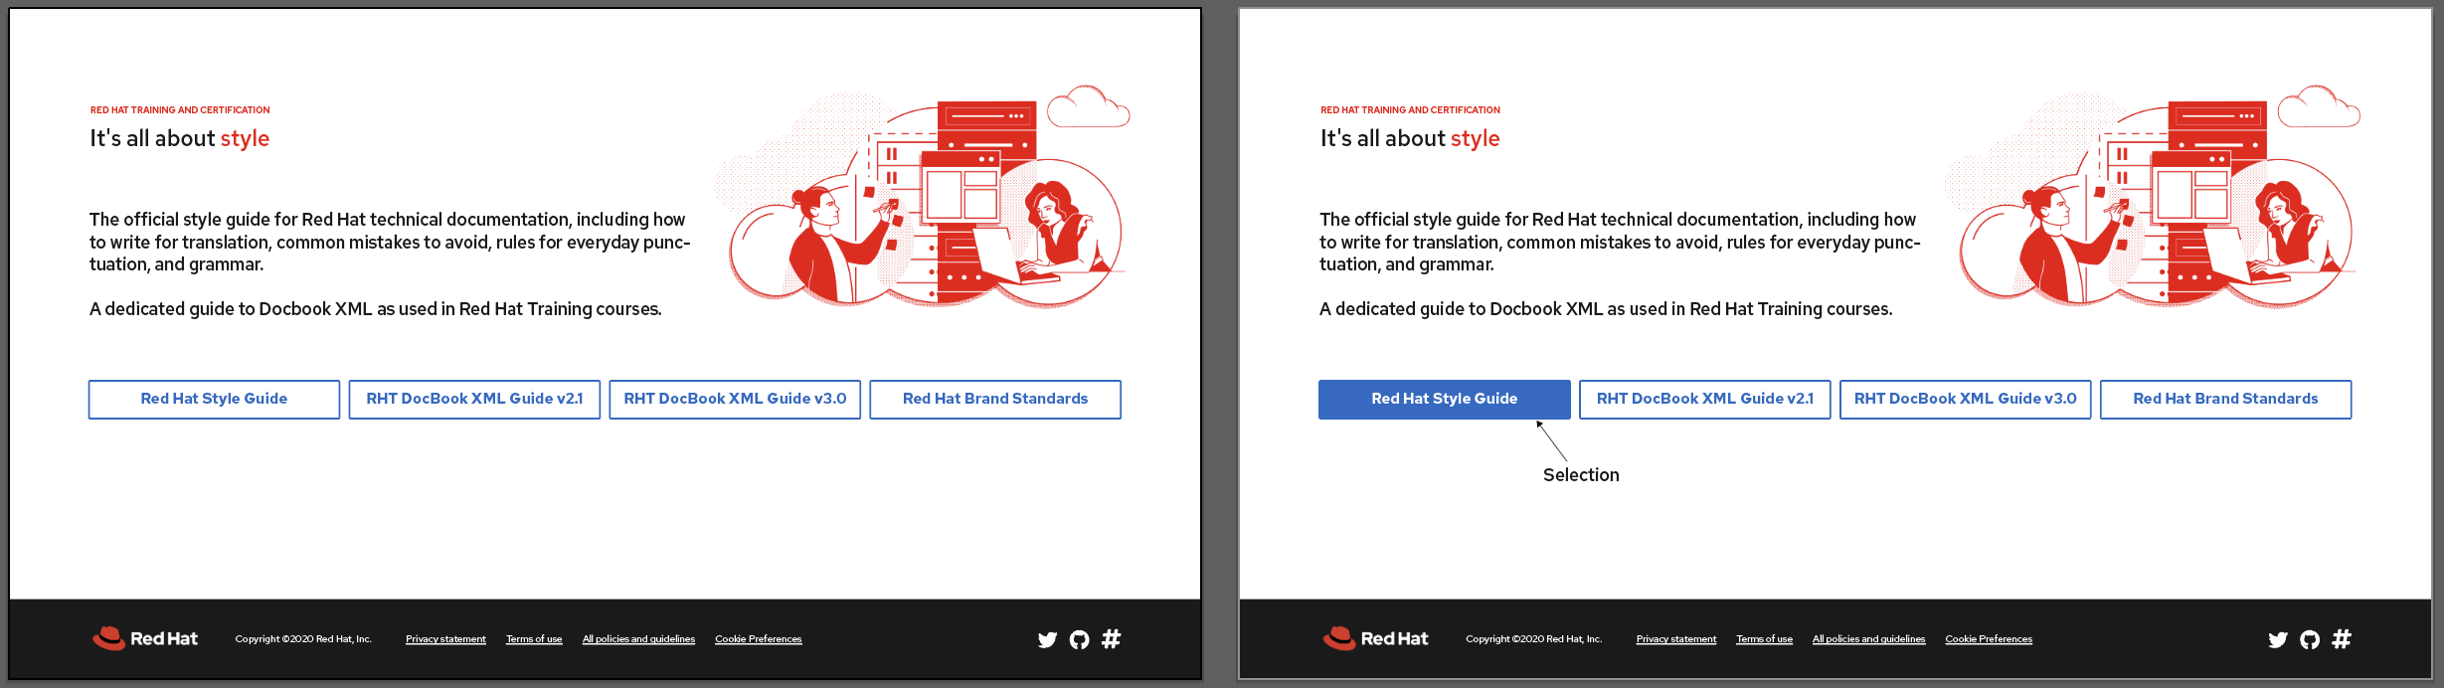Click hash icon in left page footer

[1112, 638]
